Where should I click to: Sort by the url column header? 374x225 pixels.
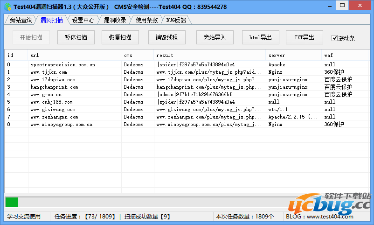point(75,55)
